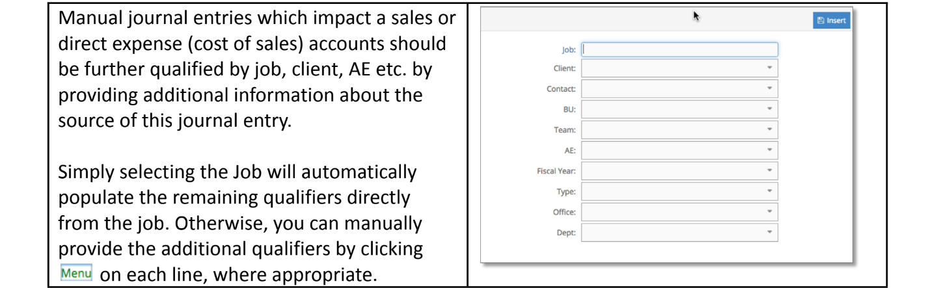Expand the Team dropdown
Screen dimensions: 937x288
(679, 130)
